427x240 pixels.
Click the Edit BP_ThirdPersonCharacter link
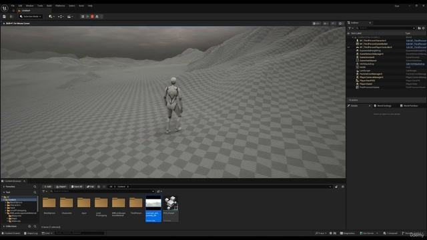click(416, 41)
